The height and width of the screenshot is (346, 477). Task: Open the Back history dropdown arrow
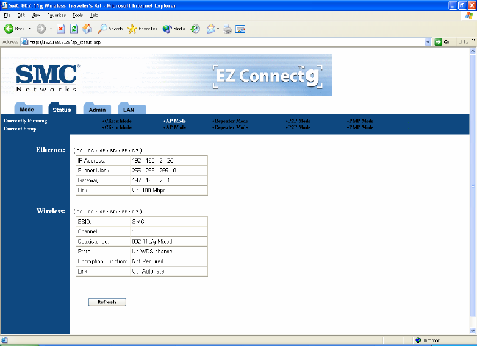29,29
